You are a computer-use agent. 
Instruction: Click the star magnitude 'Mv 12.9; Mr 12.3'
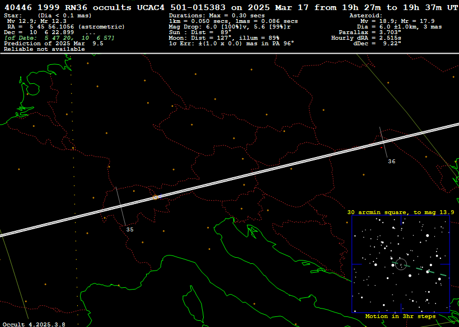pyautogui.click(x=36, y=21)
